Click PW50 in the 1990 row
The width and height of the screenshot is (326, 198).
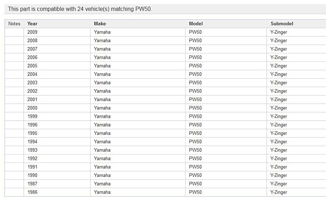(x=195, y=175)
